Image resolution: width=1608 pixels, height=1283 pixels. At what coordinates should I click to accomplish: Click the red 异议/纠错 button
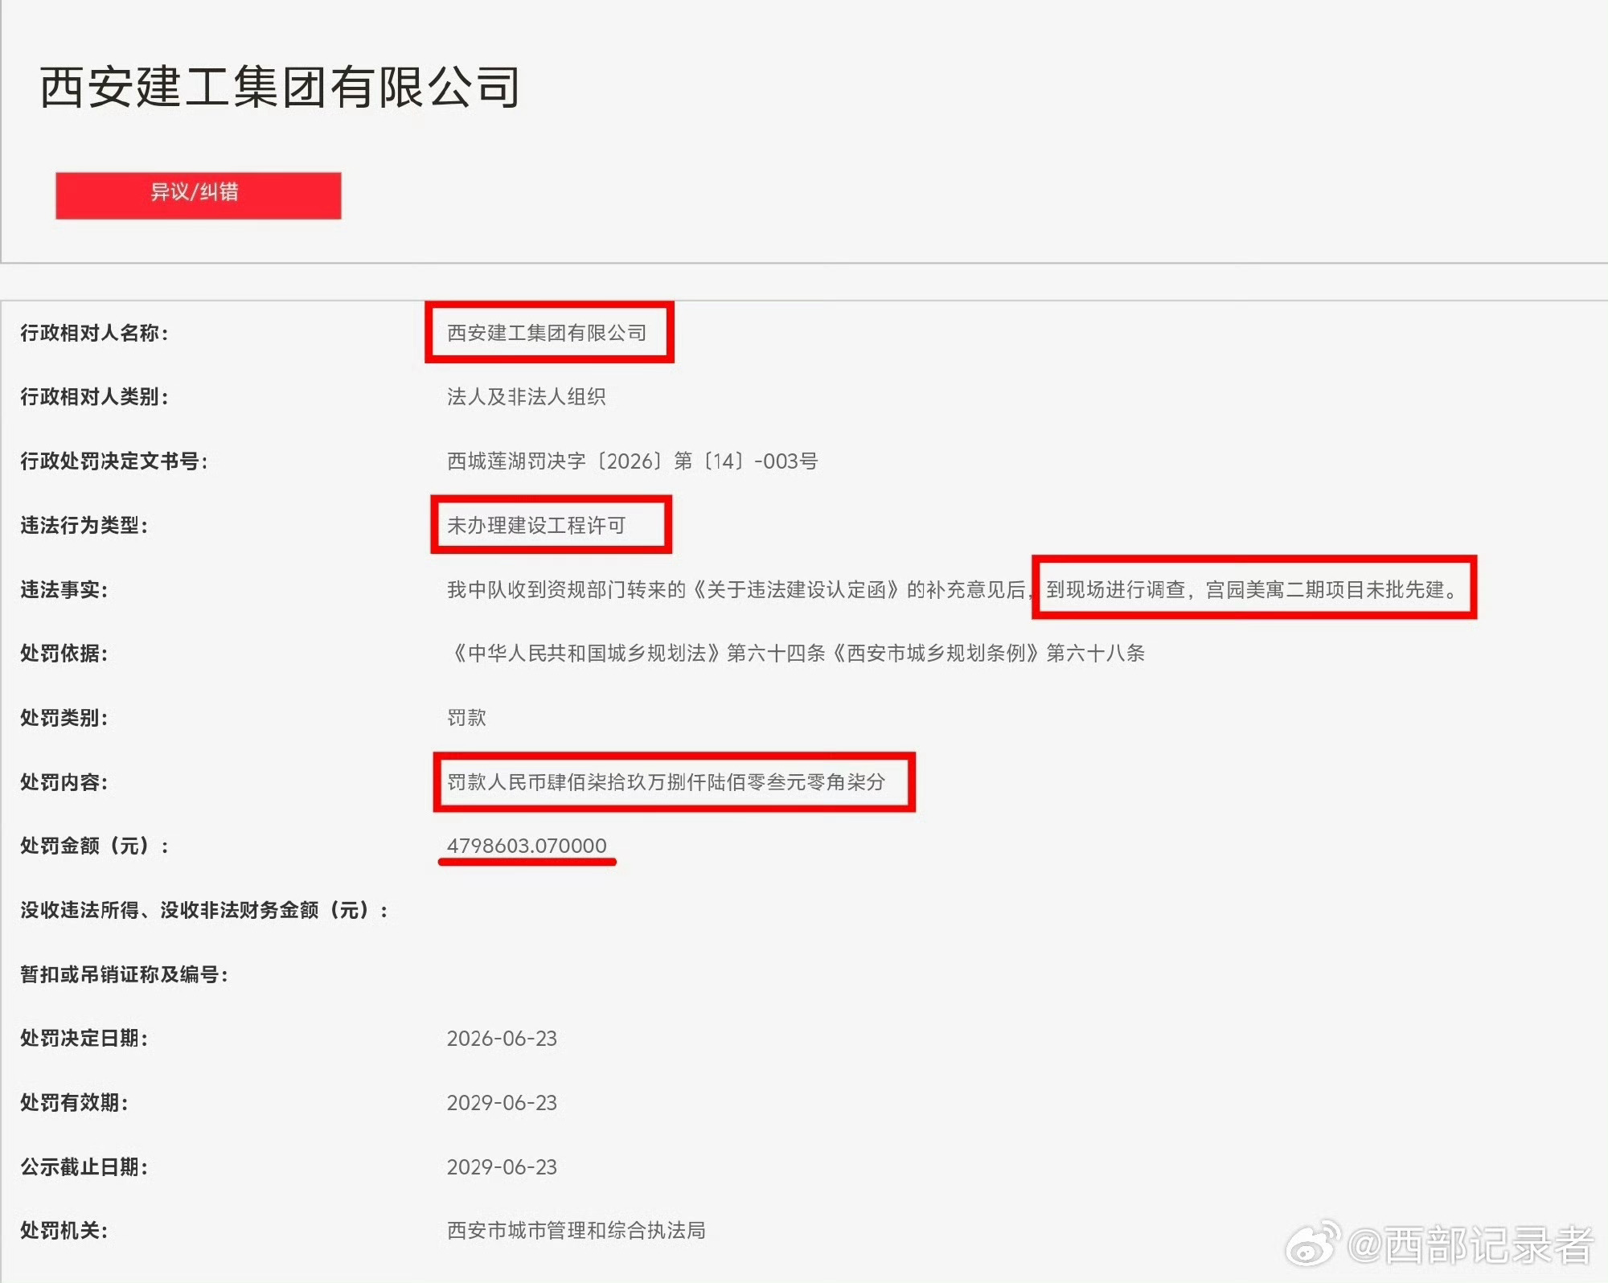pos(198,195)
